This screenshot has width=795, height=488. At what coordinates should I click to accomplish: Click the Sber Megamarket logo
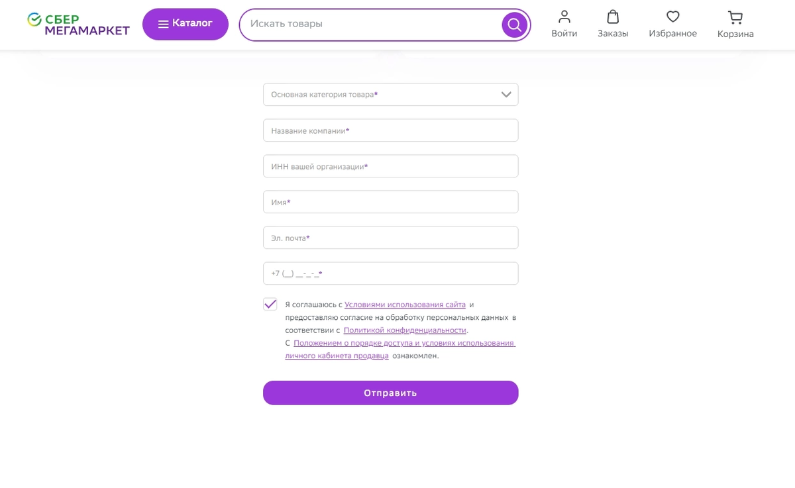coord(78,24)
